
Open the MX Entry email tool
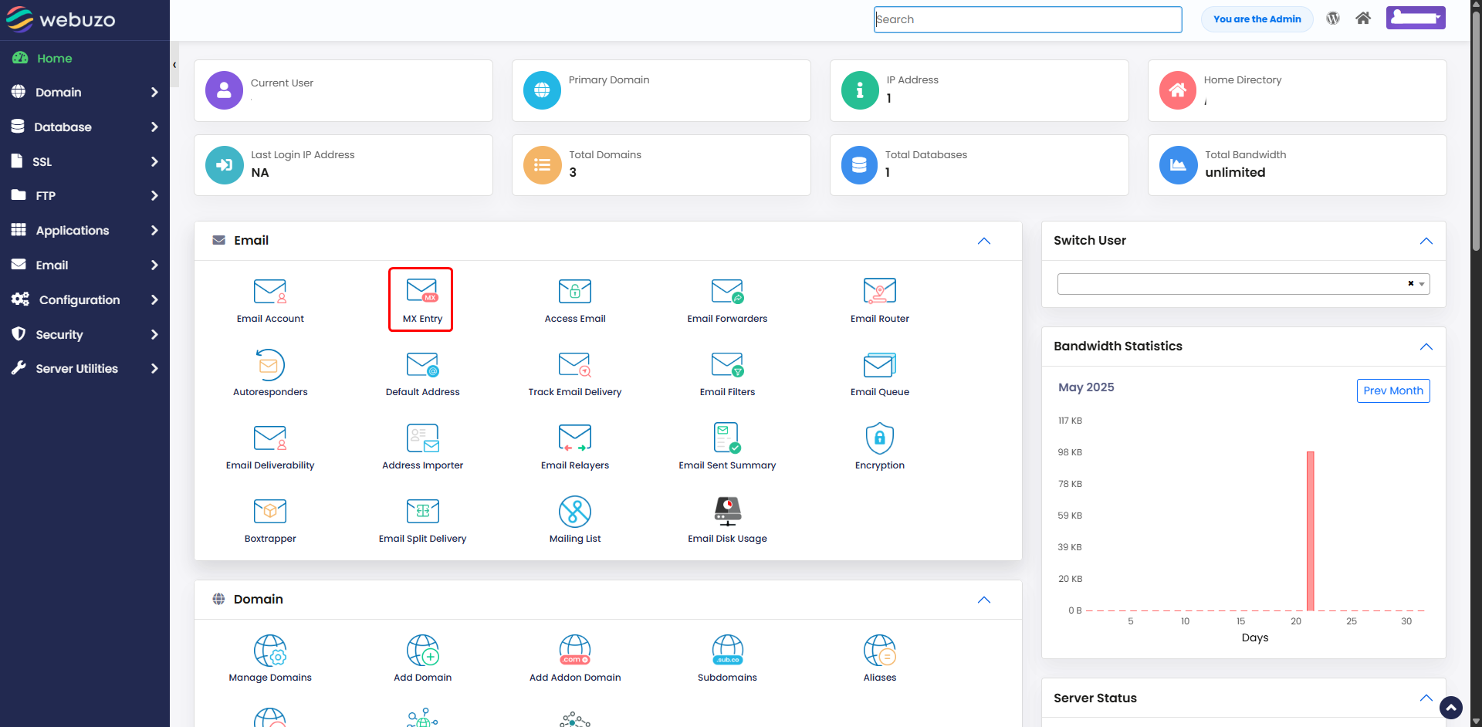(x=421, y=299)
